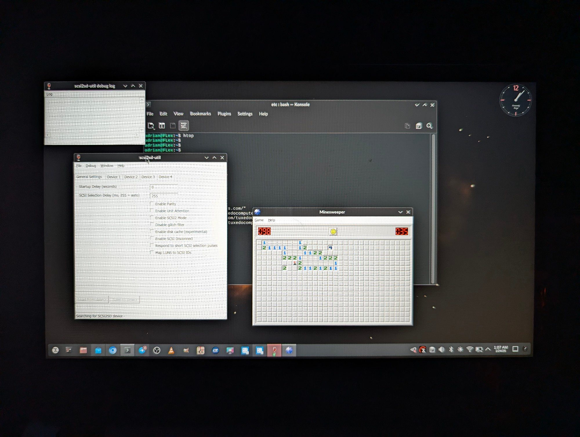
Task: Launch OBS Studio from the taskbar
Action: (x=157, y=350)
